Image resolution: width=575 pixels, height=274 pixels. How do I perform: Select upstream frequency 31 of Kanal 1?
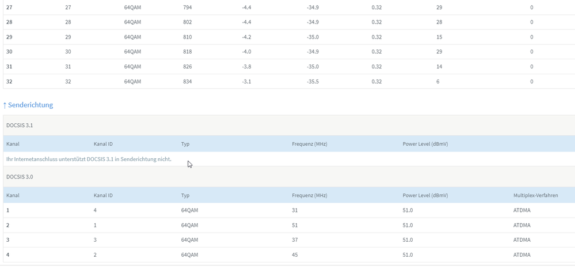[295, 211]
